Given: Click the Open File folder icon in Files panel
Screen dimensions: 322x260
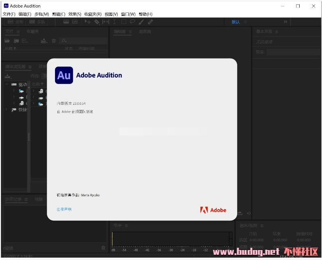Looking at the screenshot, I should pyautogui.click(x=7, y=41).
